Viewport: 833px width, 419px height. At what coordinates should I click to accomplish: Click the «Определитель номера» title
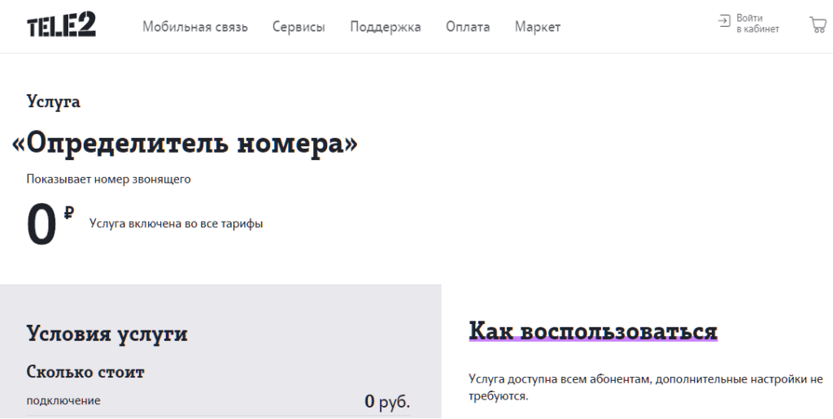coord(185,144)
